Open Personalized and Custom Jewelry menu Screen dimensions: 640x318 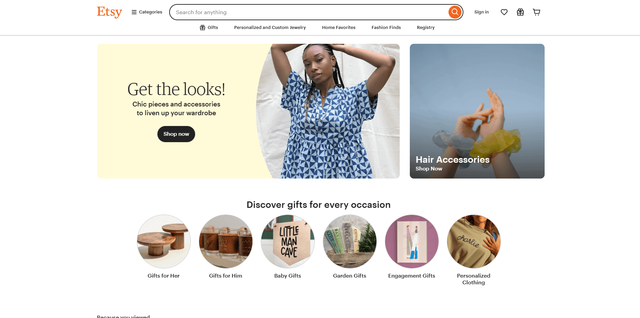[270, 28]
